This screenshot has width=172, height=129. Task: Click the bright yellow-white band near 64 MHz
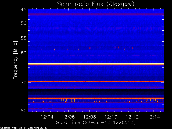[x=96, y=64]
